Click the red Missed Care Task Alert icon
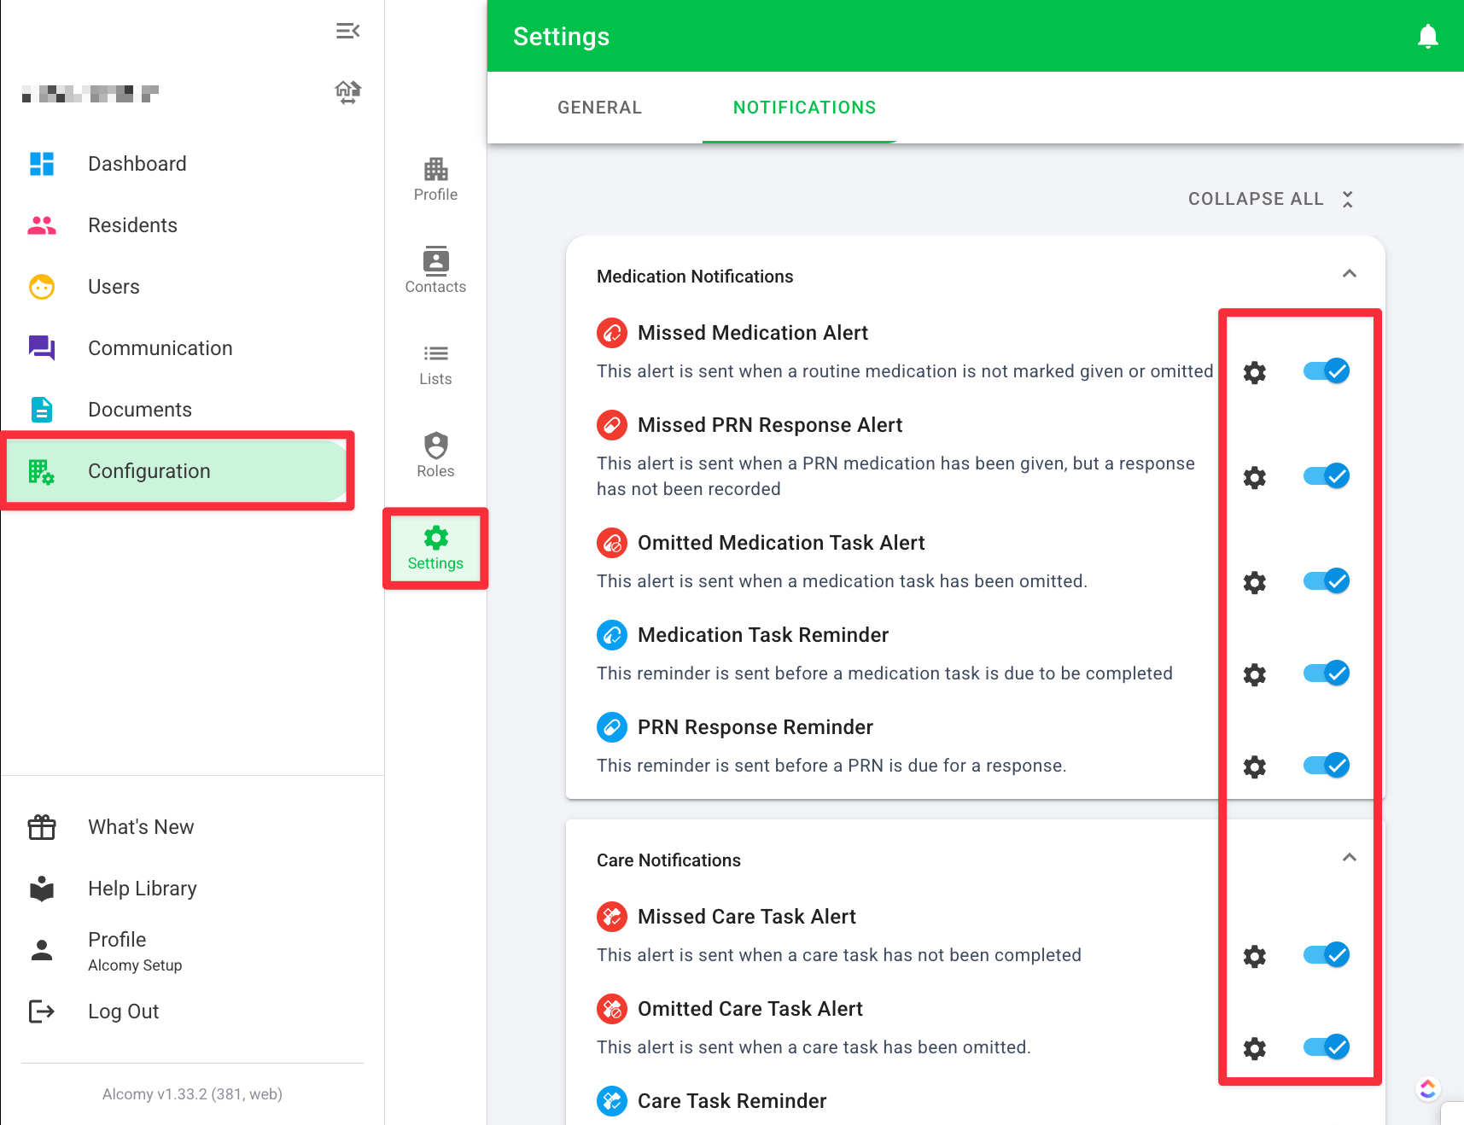The height and width of the screenshot is (1125, 1464). pos(612,917)
